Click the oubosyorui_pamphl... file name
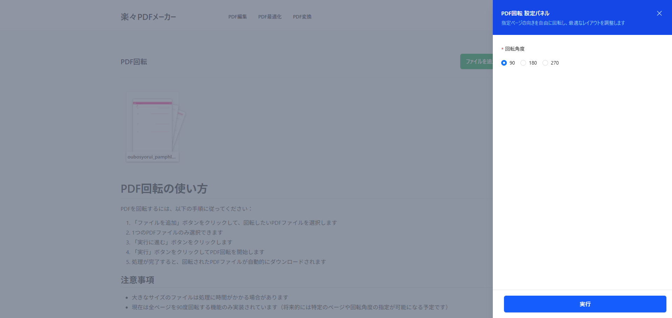 [152, 157]
